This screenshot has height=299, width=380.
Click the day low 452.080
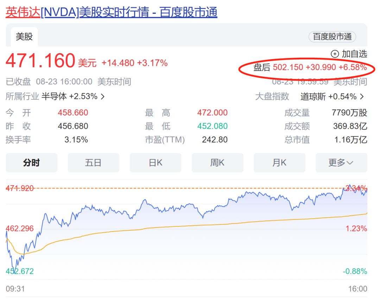click(x=212, y=126)
